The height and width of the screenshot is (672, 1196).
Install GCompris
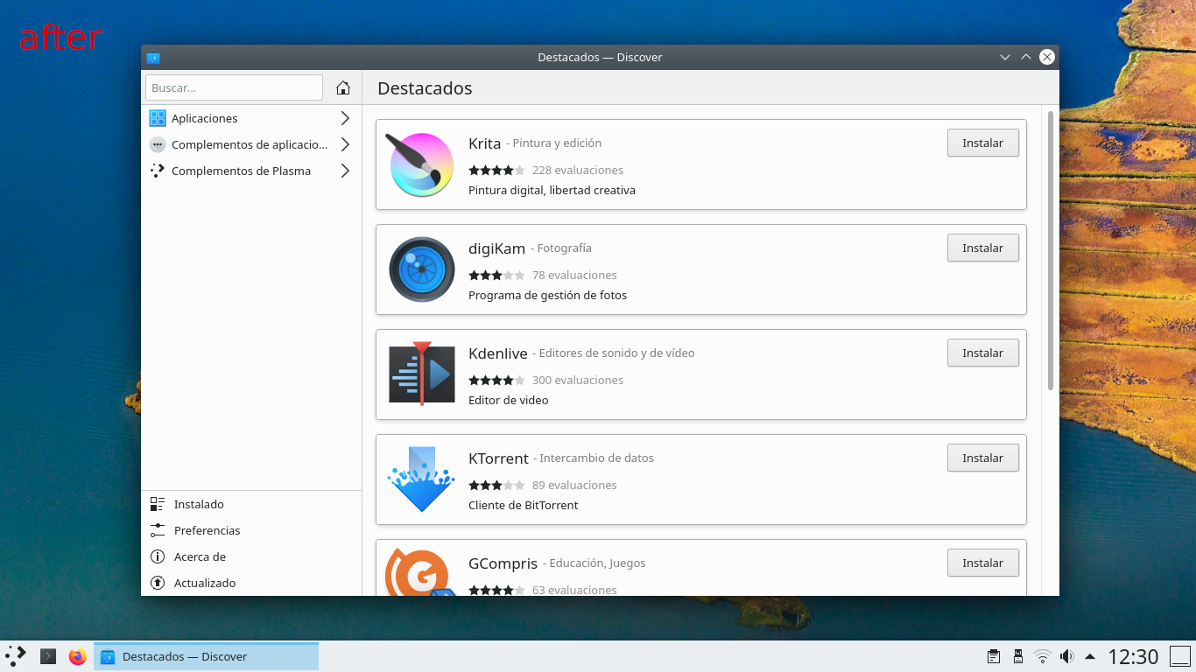click(982, 563)
